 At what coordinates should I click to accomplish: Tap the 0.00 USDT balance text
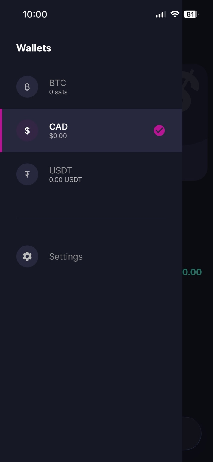[65, 180]
